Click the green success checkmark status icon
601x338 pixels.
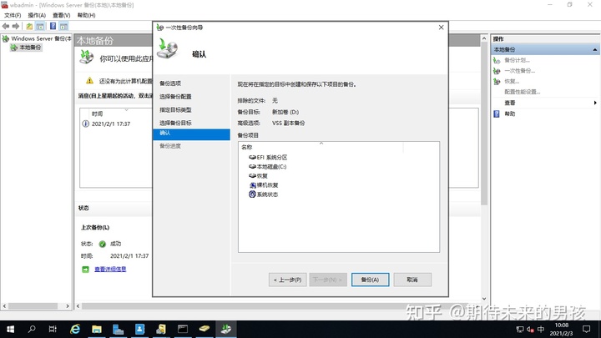coord(103,244)
